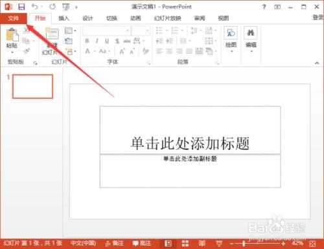Click the Help question mark icon
This screenshot has width=324, height=249.
point(264,7)
